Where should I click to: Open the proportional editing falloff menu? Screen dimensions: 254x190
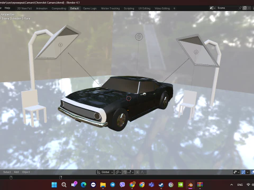pyautogui.click(x=143, y=172)
